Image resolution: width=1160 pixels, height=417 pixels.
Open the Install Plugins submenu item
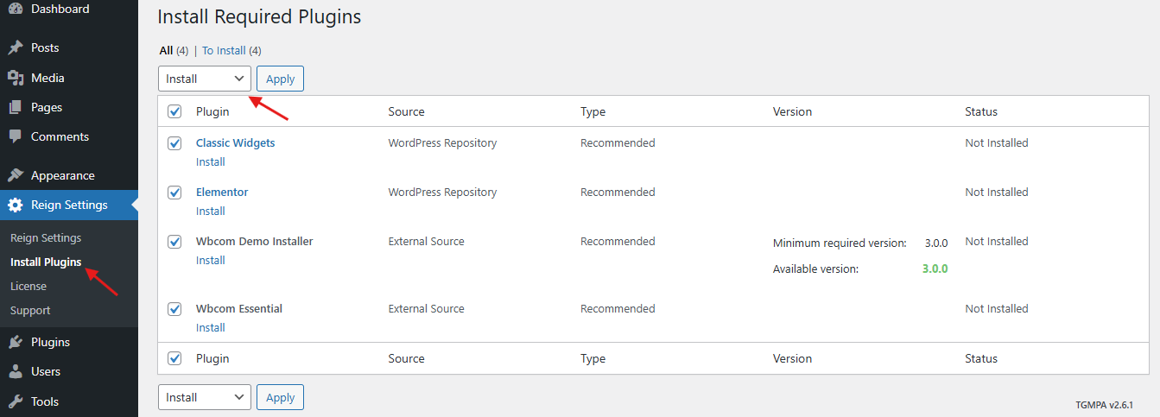46,262
